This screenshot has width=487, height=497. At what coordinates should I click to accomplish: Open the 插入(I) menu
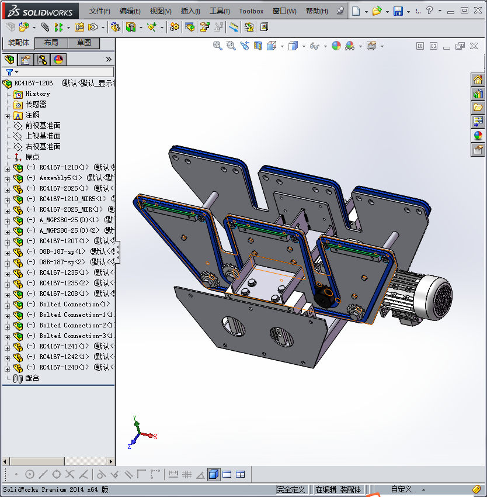(x=190, y=11)
